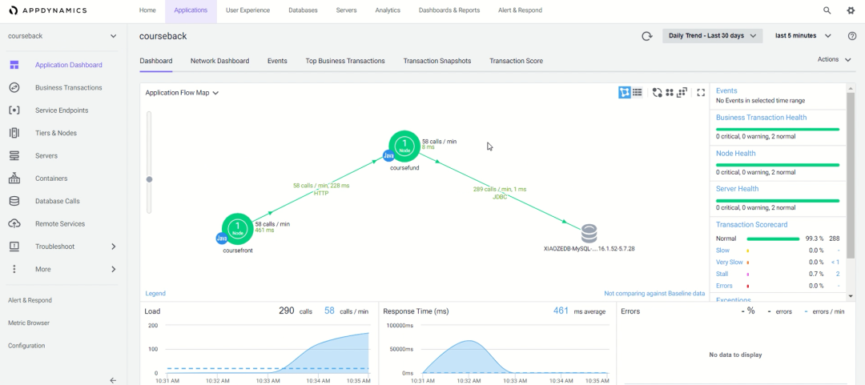Open the Actions dropdown menu
The height and width of the screenshot is (385, 865).
pyautogui.click(x=833, y=59)
